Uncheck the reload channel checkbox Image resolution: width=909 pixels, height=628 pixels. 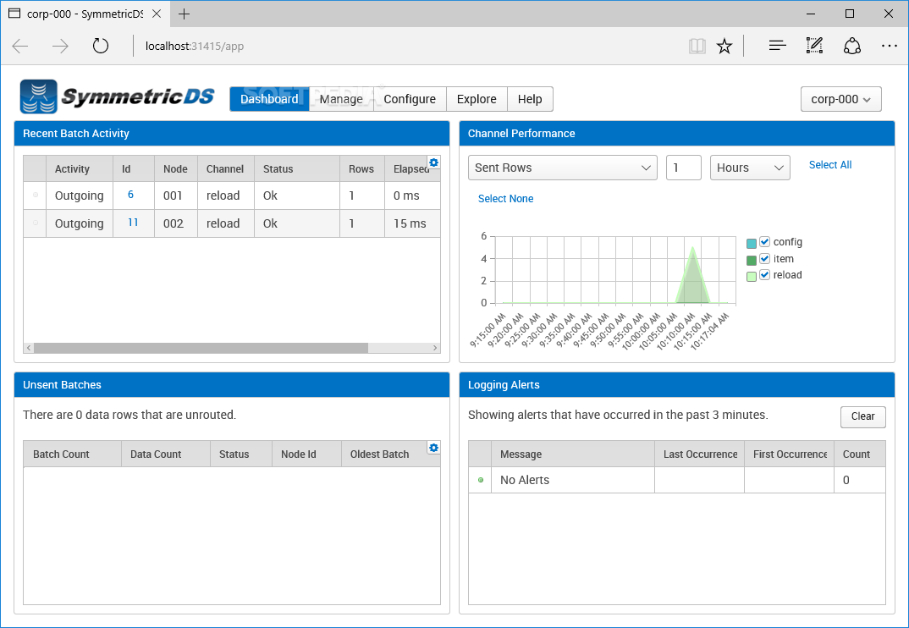(x=764, y=275)
